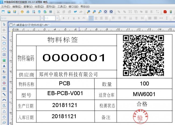Select the vector image insert tool
This screenshot has height=125, width=175.
point(4,55)
